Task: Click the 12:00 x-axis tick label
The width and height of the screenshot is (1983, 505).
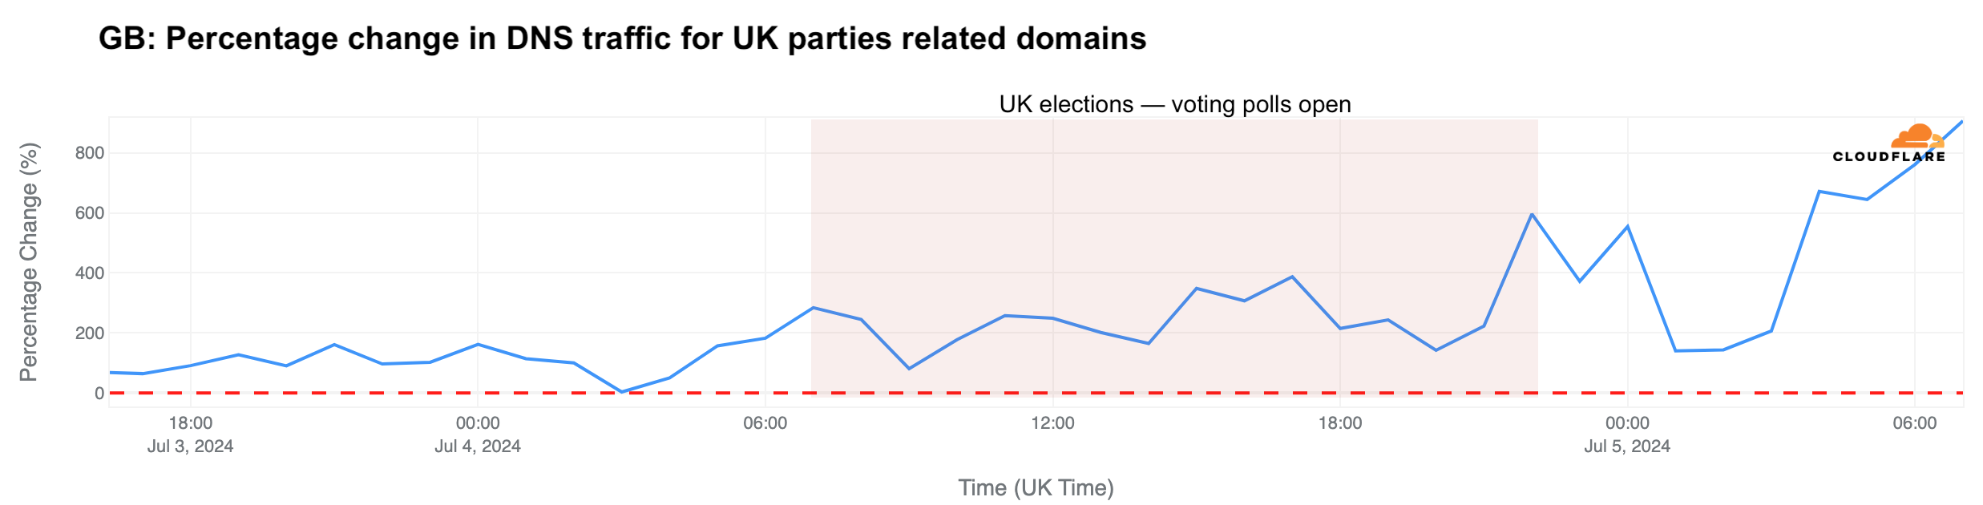Action: tap(1052, 423)
